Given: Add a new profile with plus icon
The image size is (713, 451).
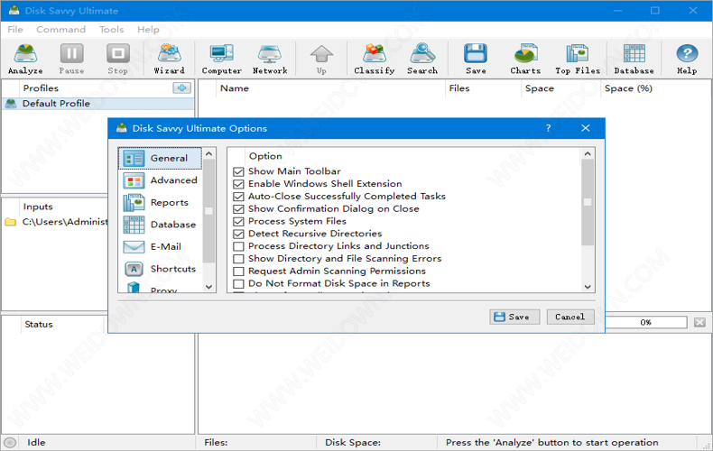Looking at the screenshot, I should tap(182, 87).
